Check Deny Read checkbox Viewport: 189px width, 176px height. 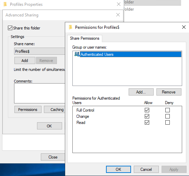click(x=167, y=123)
